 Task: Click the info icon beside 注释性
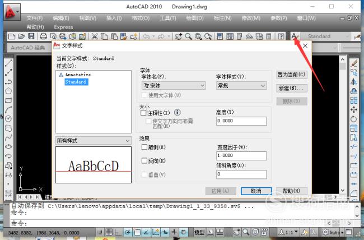178,113
